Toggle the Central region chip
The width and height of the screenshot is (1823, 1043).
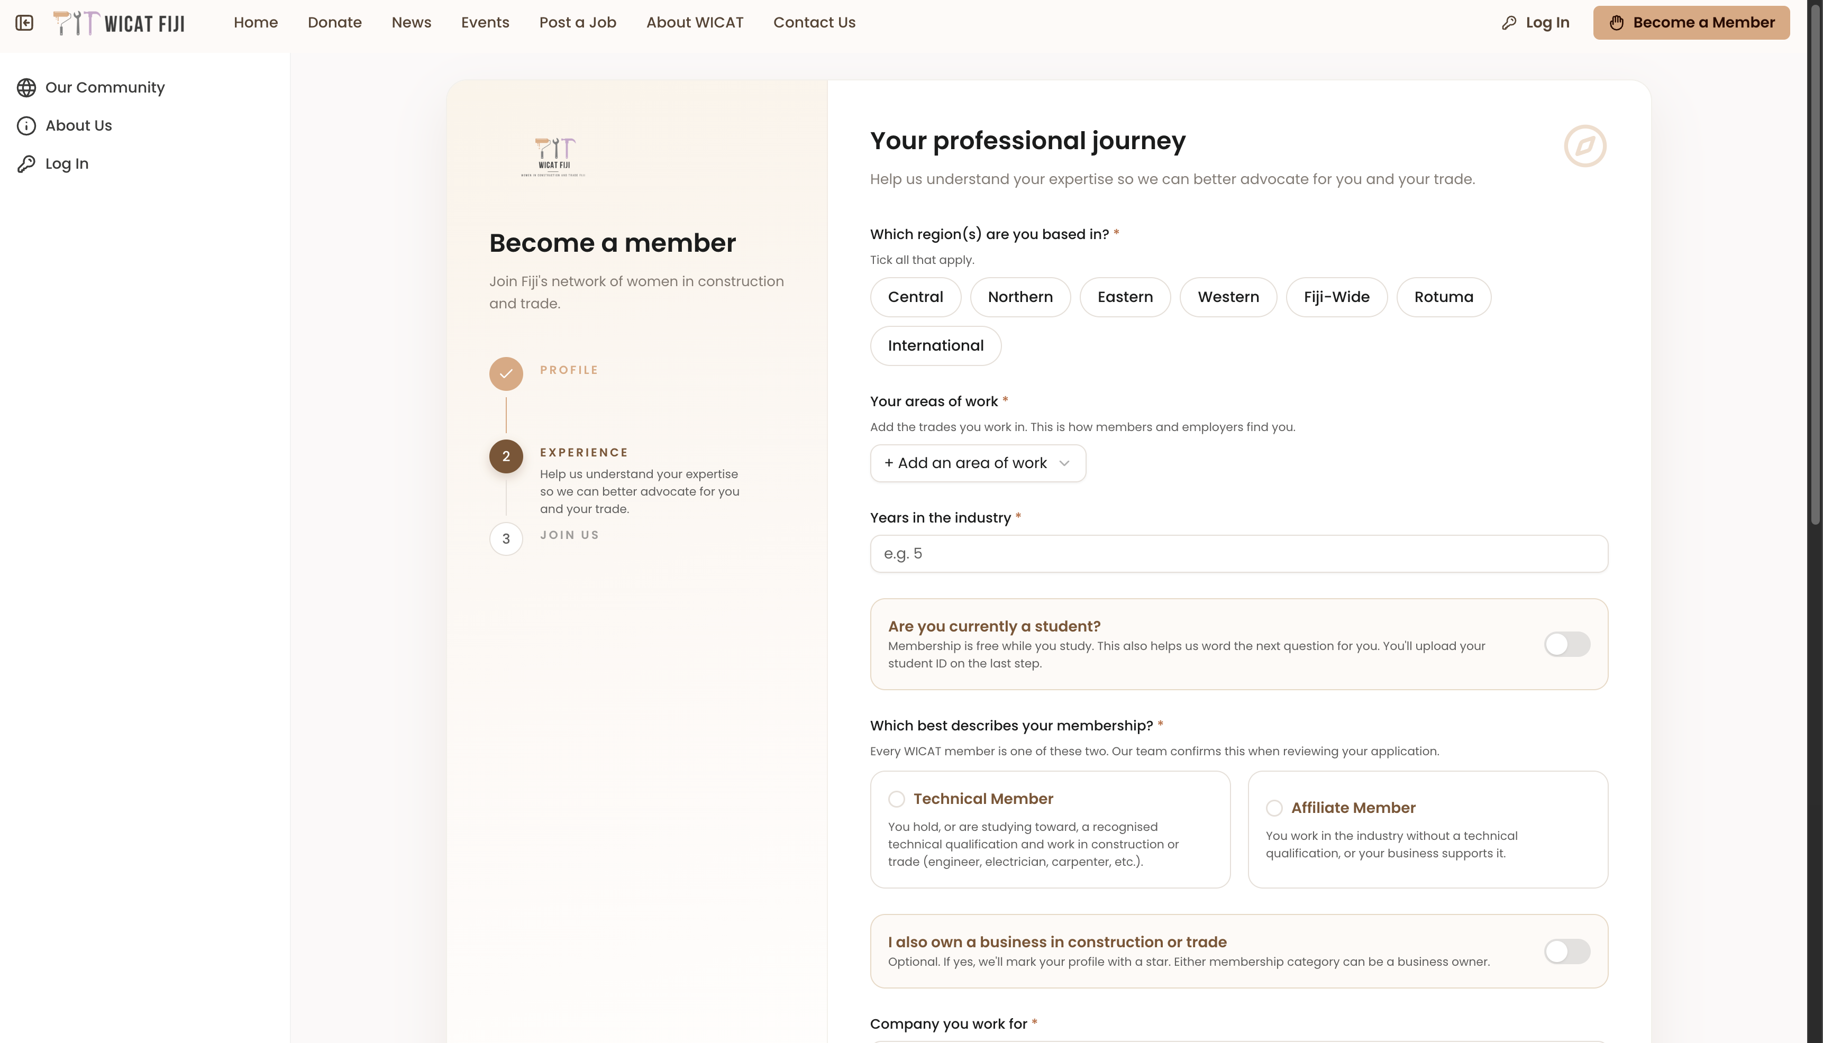coord(915,297)
